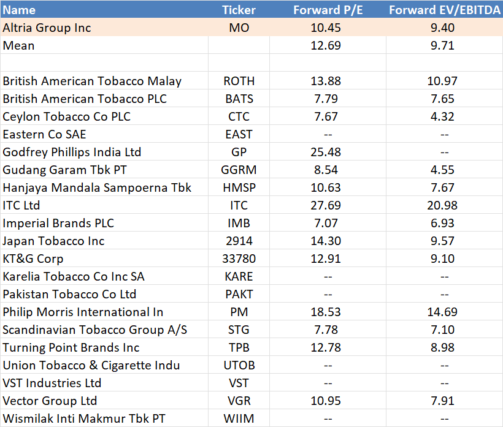503x427 pixels.
Task: Select the 9.10 EV/EBITDA value
Action: click(x=445, y=259)
